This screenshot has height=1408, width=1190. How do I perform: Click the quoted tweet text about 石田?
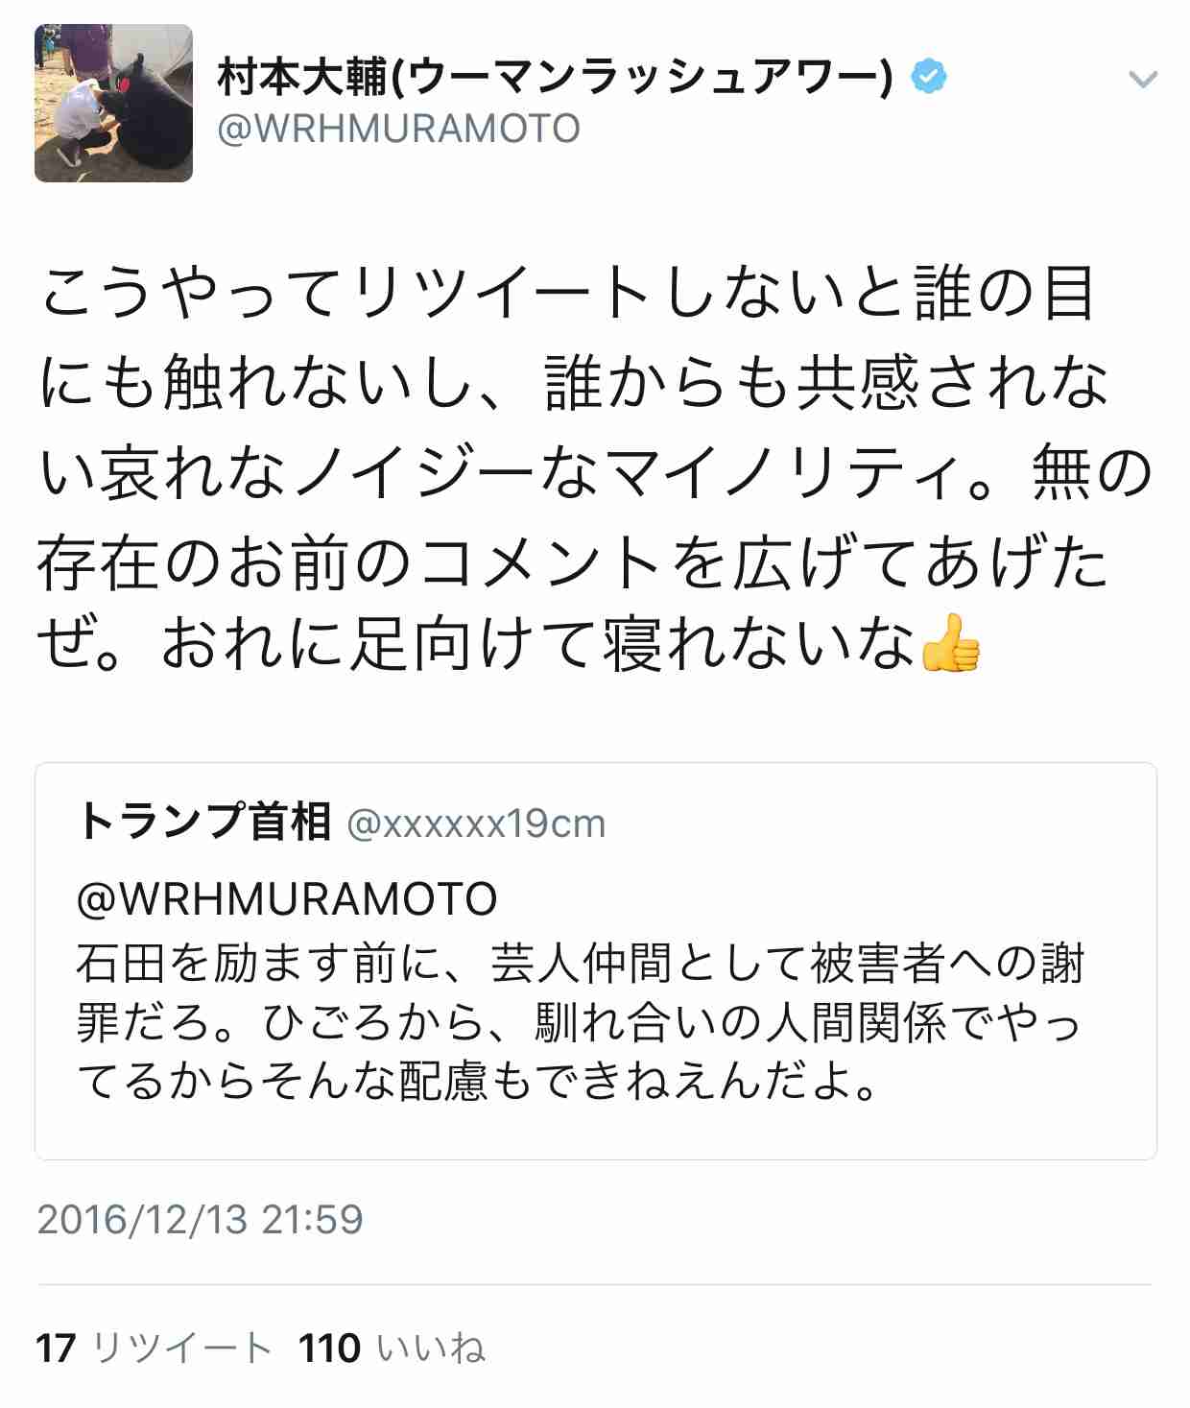[580, 1023]
